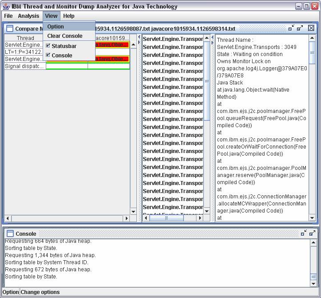Click thread list horizontal scrollbar thumb

[166, 218]
